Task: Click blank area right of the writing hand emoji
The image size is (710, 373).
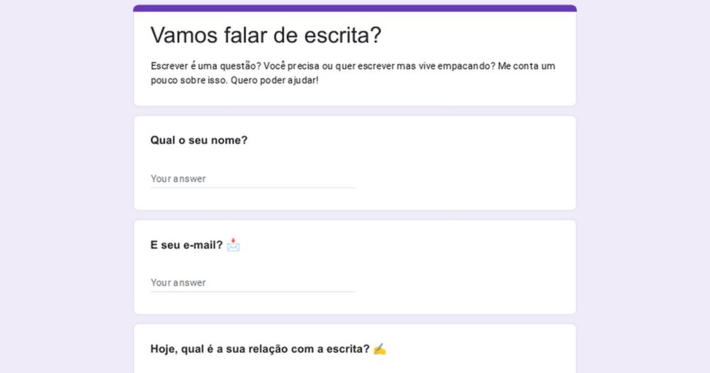Action: (483, 349)
